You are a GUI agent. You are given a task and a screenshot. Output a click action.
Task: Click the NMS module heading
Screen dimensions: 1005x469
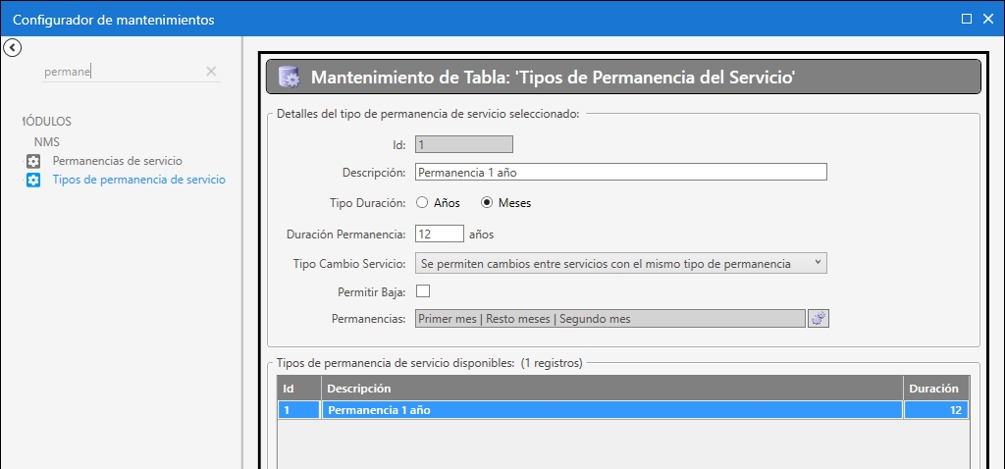47,142
